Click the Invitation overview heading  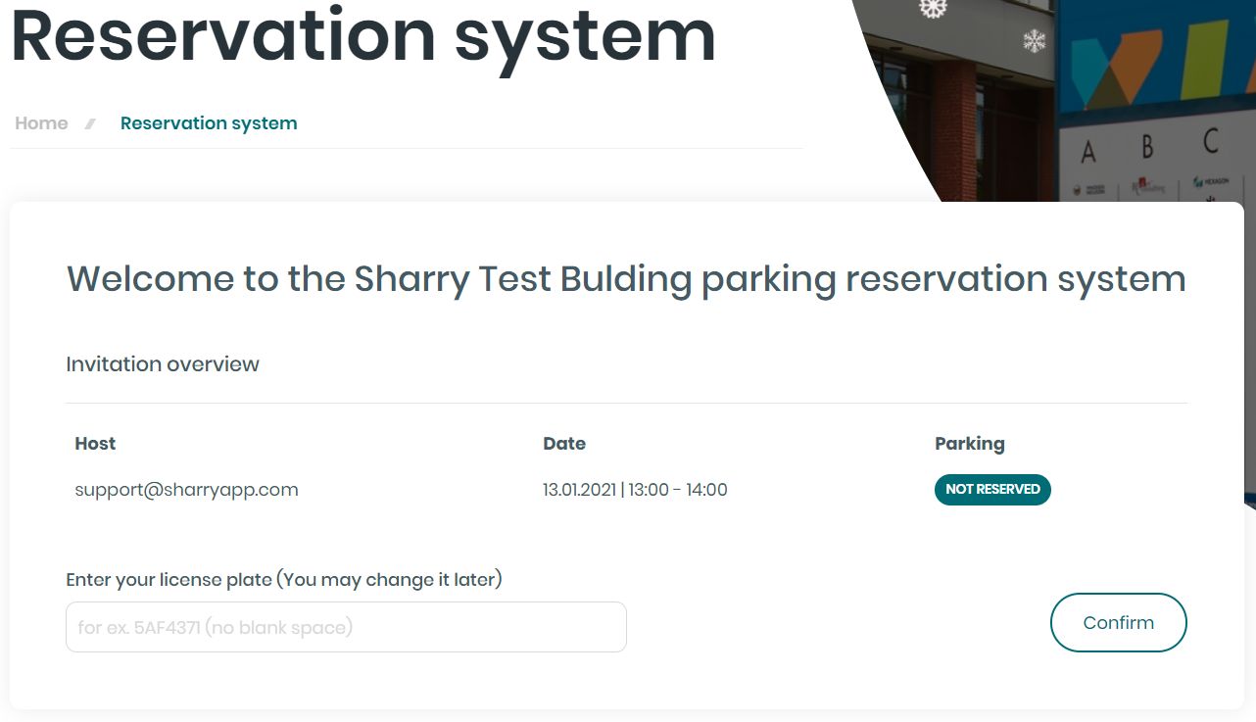pyautogui.click(x=163, y=364)
